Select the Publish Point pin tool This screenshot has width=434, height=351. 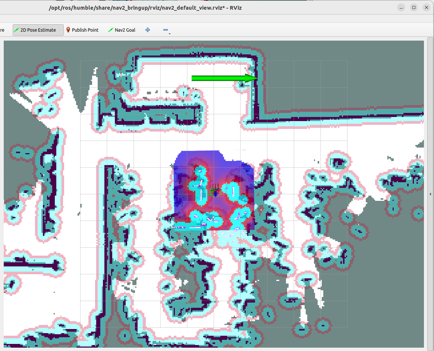coord(82,30)
